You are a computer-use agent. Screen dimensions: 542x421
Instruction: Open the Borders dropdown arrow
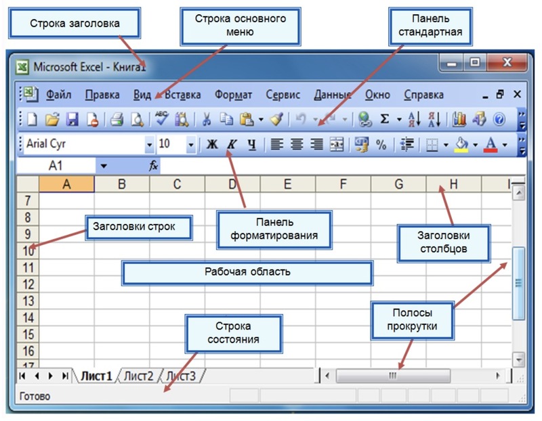tap(446, 145)
